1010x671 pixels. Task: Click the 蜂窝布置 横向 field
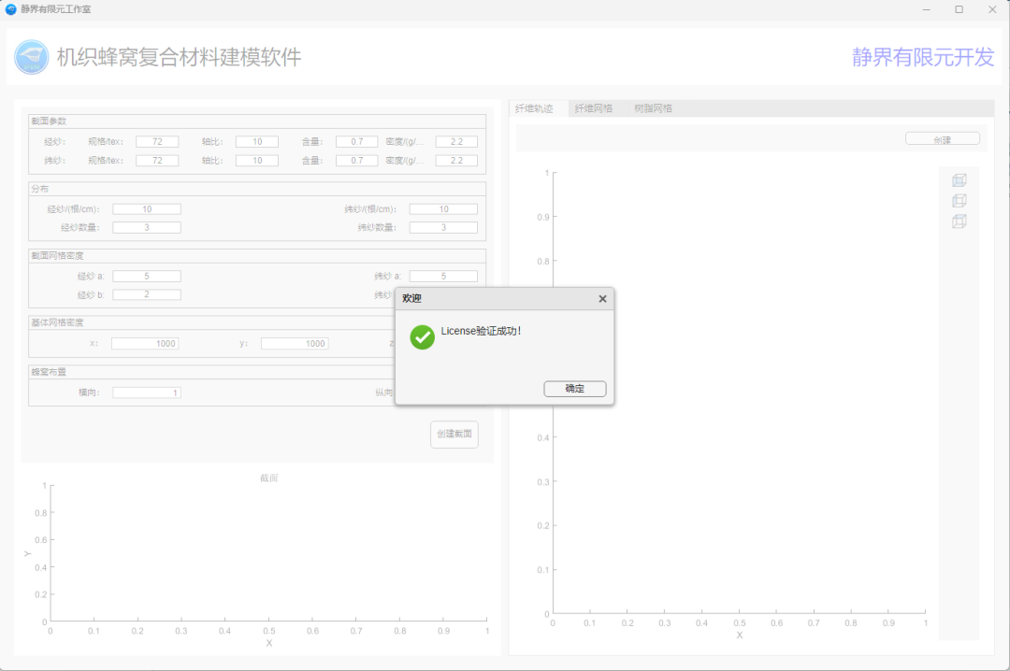click(x=147, y=393)
